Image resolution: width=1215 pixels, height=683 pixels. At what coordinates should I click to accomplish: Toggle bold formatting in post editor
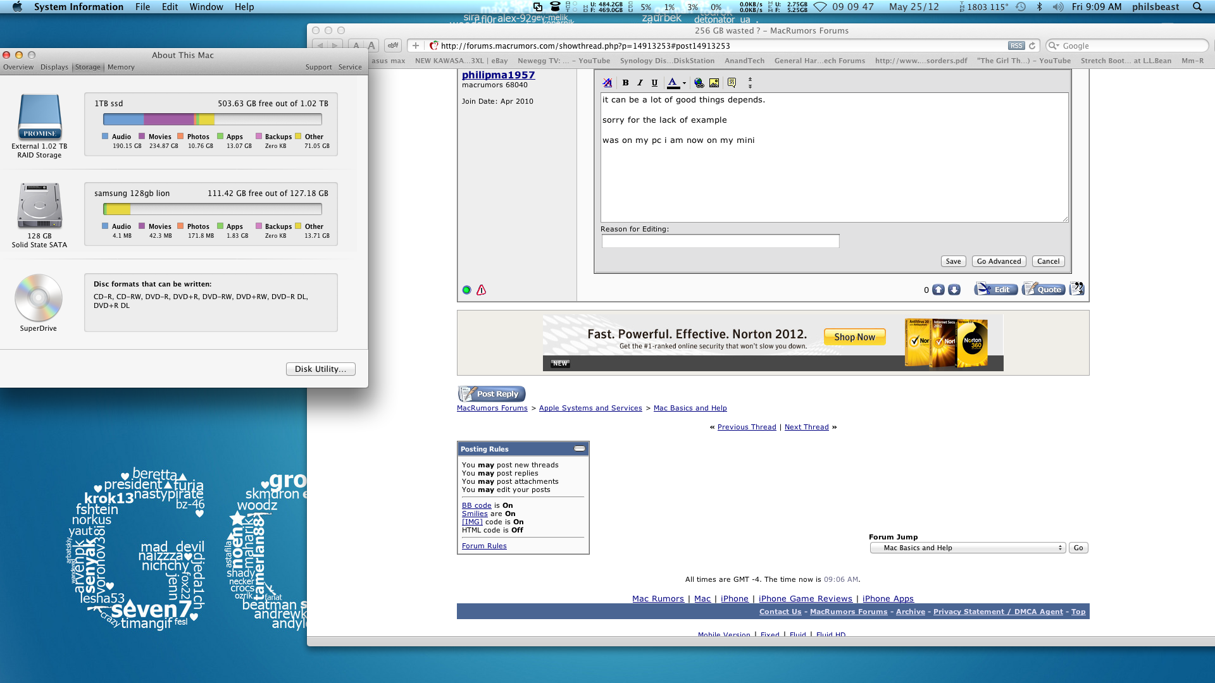click(625, 83)
